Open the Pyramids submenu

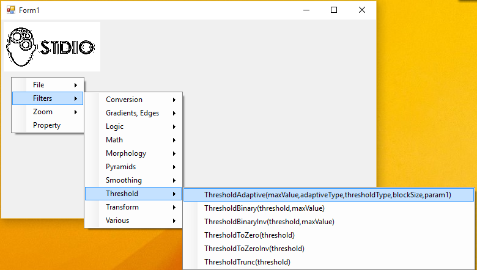pos(133,167)
